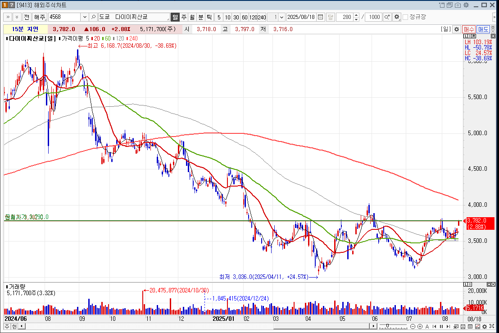
Task: Click the bottom chart zoom slider
Action: tap(387, 326)
